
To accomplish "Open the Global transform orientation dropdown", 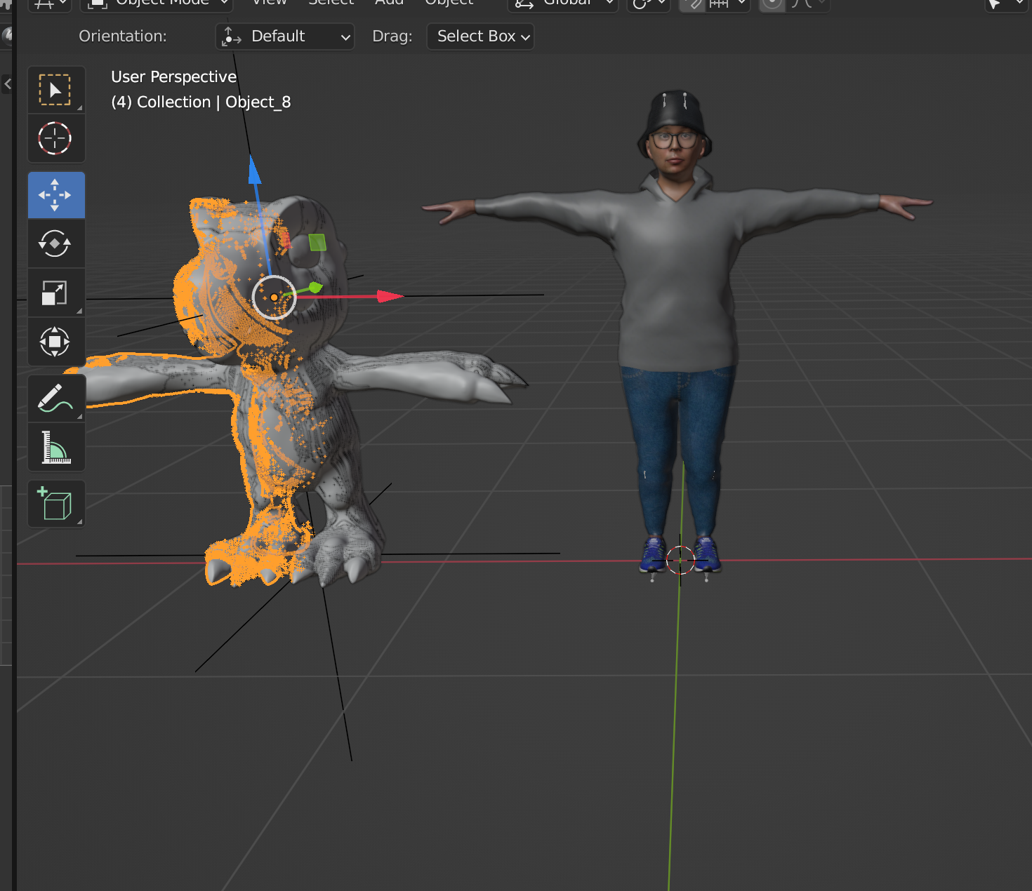I will (x=562, y=4).
